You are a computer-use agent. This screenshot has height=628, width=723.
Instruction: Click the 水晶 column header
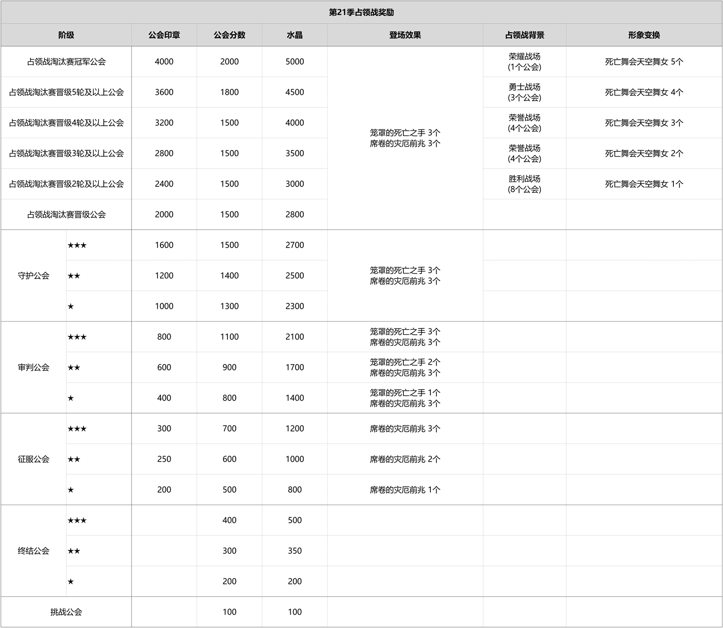[295, 35]
